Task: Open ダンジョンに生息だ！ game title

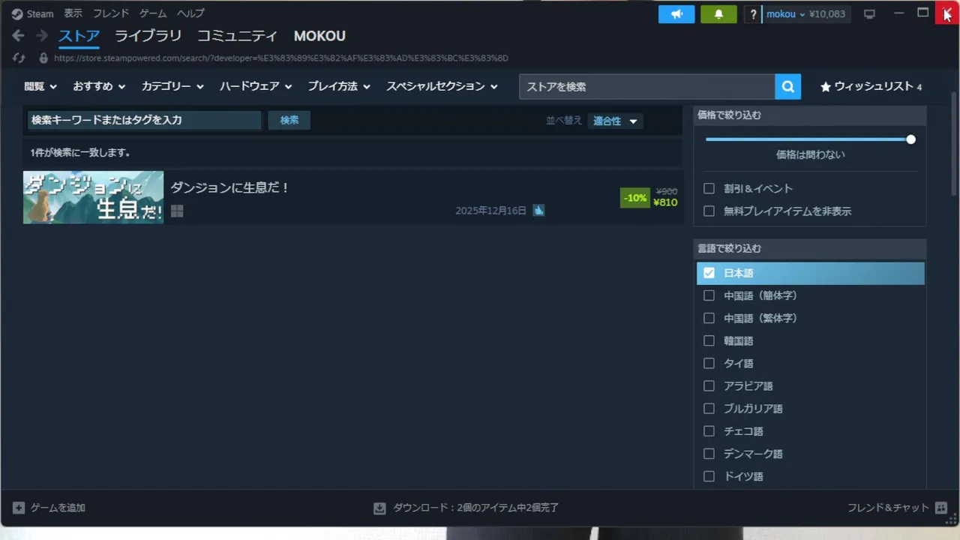Action: 230,187
